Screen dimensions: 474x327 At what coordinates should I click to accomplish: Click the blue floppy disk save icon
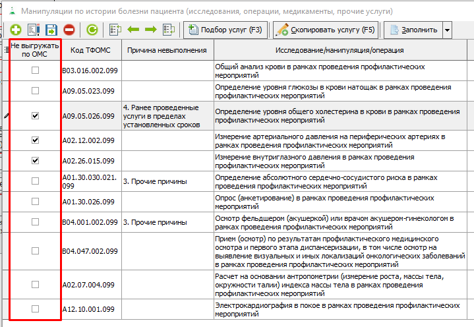click(x=51, y=30)
